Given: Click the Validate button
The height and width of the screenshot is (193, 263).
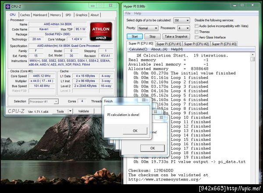Looking at the screenshot, I should pyautogui.click(x=84, y=111).
